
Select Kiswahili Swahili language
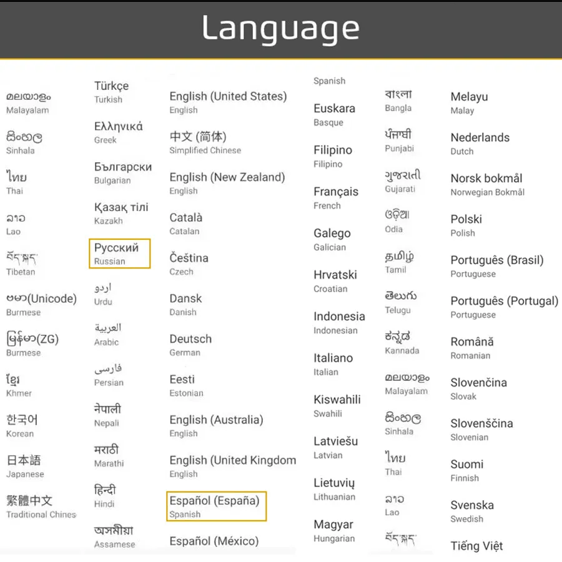[337, 406]
